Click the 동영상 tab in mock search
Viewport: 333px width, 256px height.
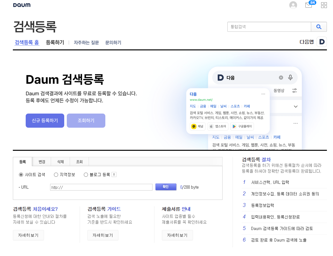[279, 90]
